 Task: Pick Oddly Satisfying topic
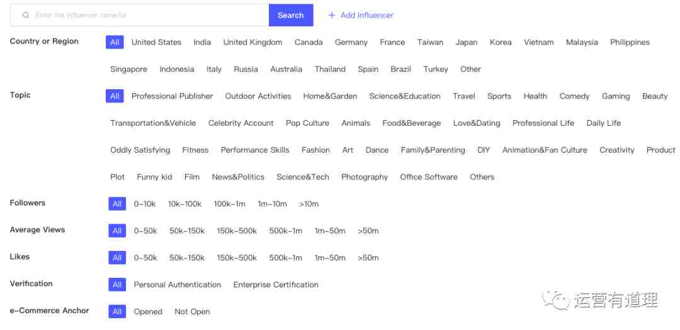click(x=140, y=150)
